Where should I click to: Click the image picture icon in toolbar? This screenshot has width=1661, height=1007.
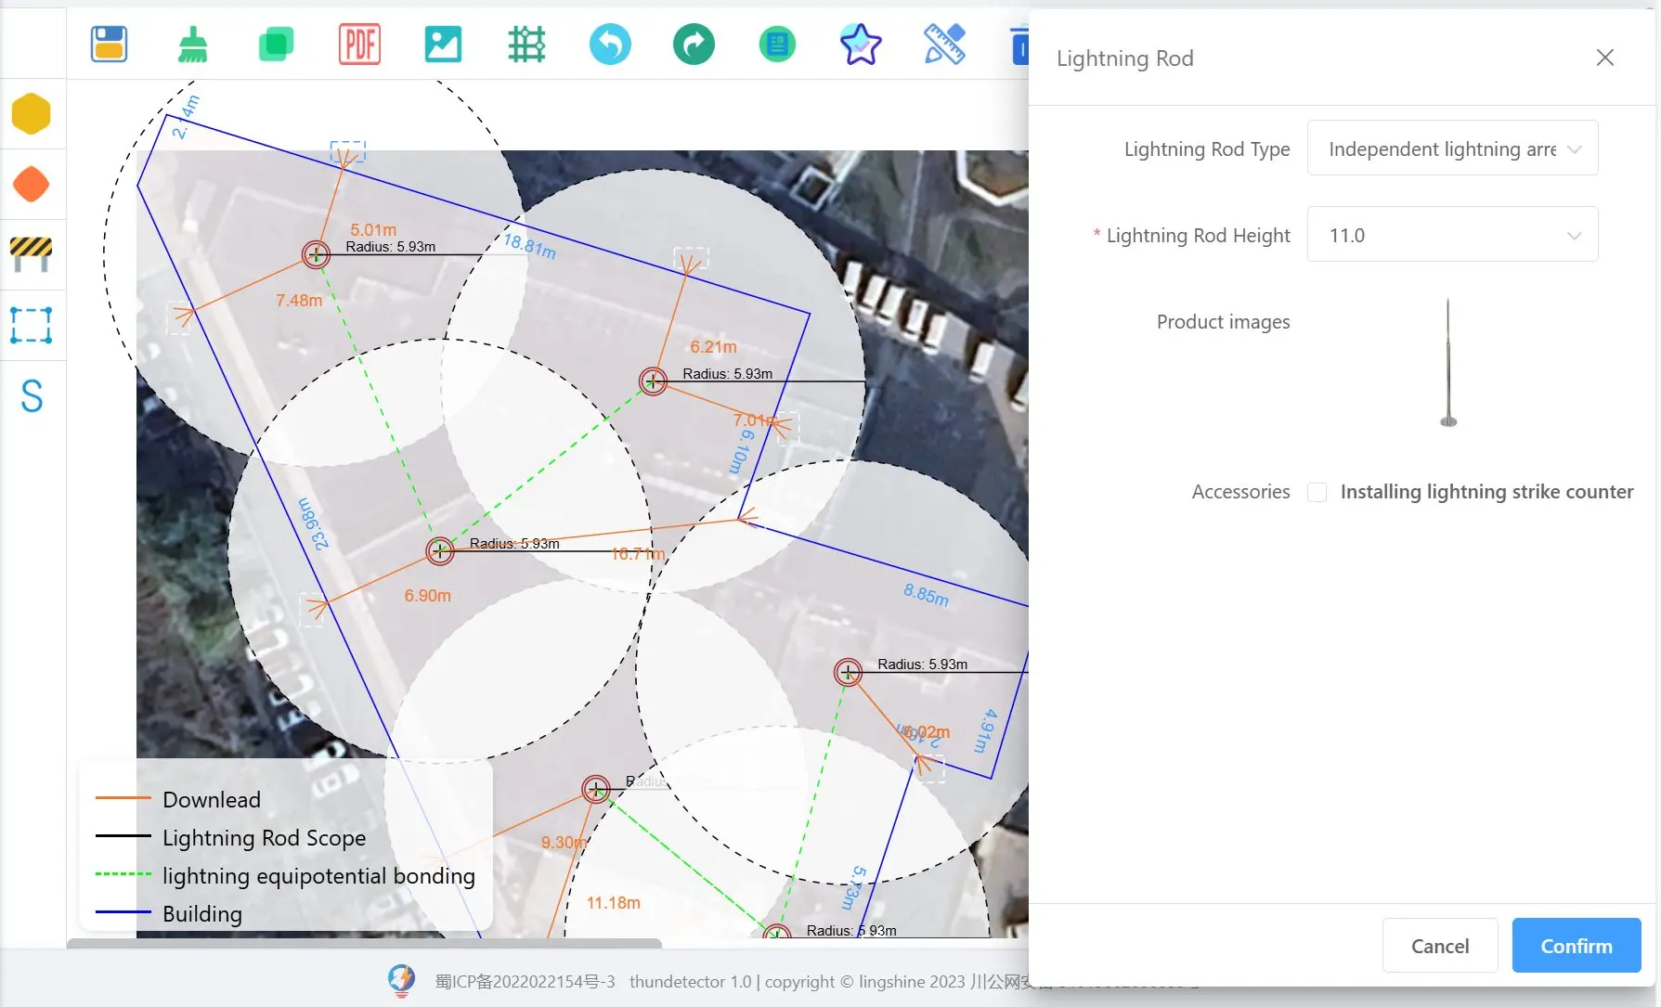443,44
